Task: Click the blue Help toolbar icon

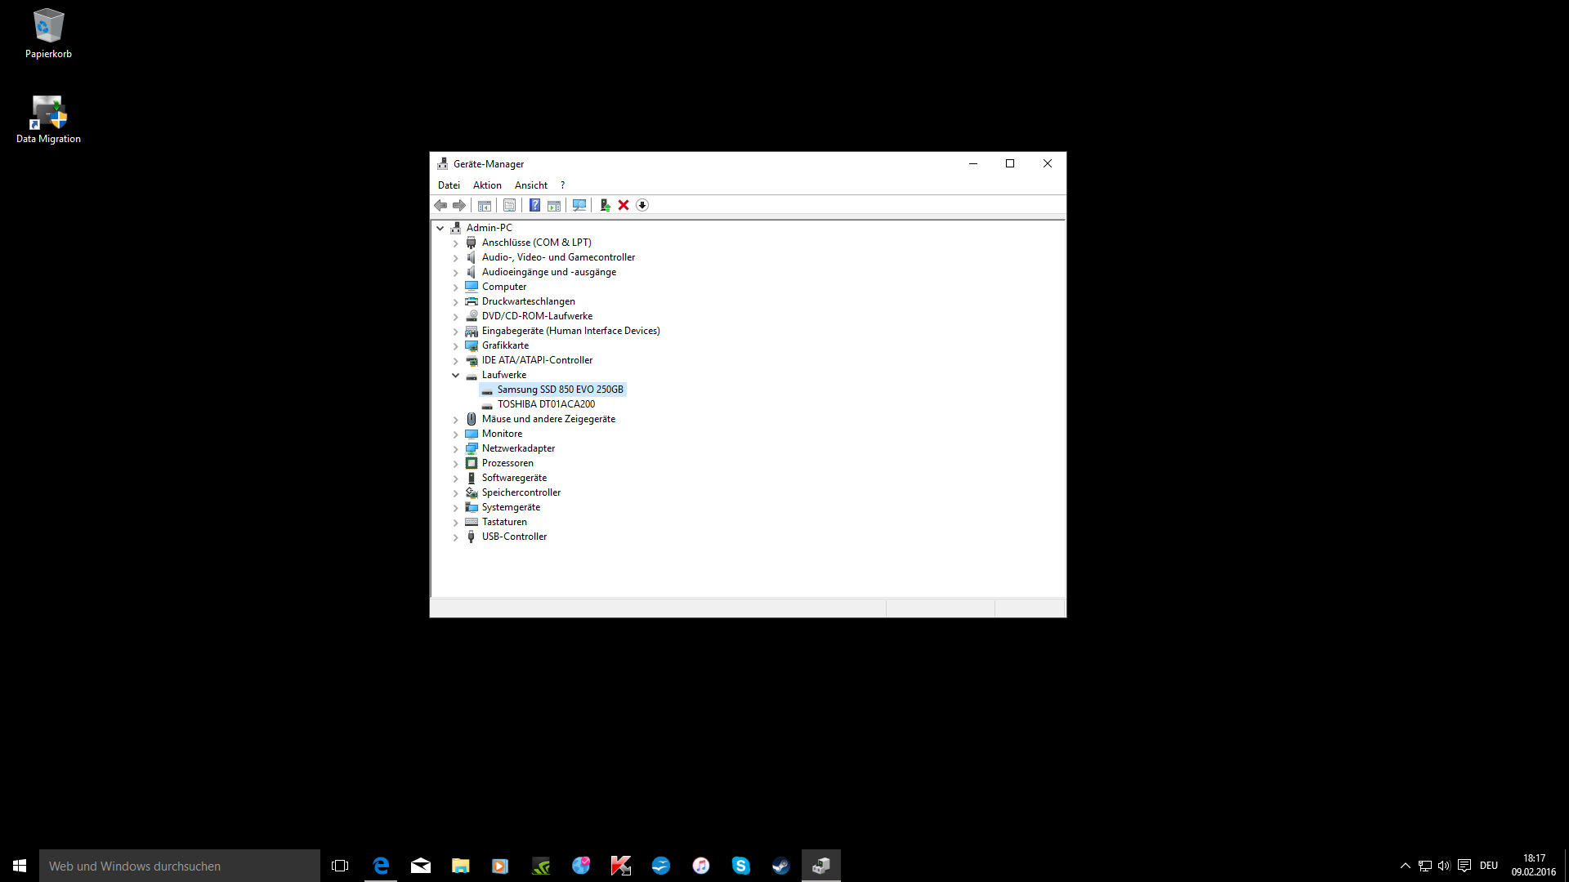Action: coord(534,205)
